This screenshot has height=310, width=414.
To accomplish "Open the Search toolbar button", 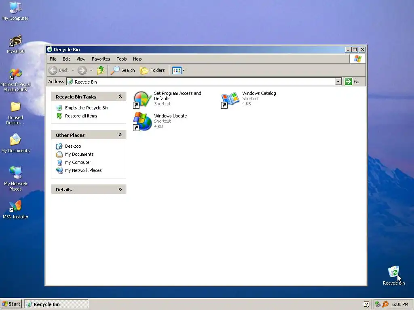I will [x=123, y=70].
